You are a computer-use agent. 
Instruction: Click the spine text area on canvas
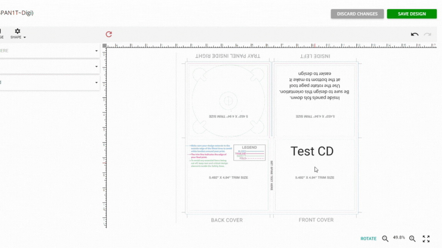tap(271, 175)
